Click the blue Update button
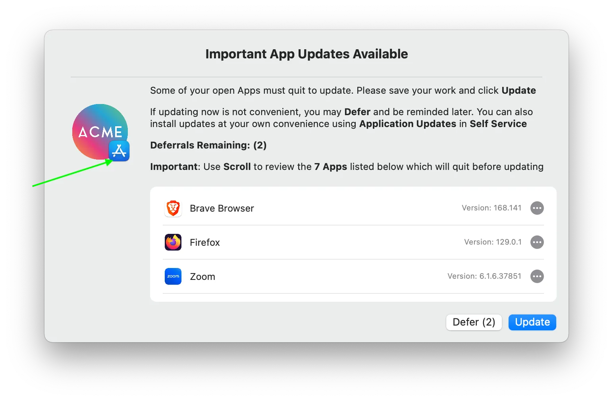 click(x=532, y=322)
